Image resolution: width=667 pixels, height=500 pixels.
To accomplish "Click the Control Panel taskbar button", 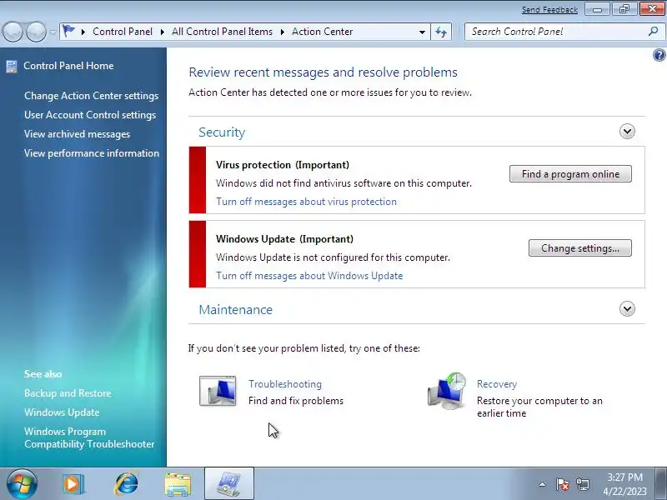I will [x=229, y=484].
